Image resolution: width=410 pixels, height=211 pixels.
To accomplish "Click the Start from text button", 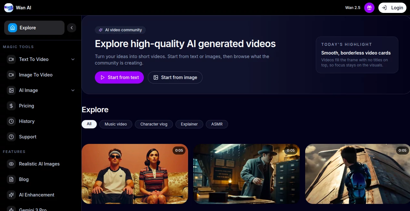I will click(119, 77).
